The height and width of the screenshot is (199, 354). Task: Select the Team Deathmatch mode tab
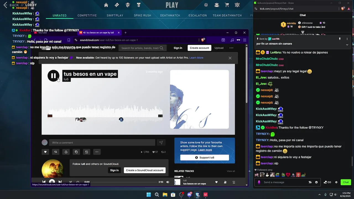(x=227, y=15)
